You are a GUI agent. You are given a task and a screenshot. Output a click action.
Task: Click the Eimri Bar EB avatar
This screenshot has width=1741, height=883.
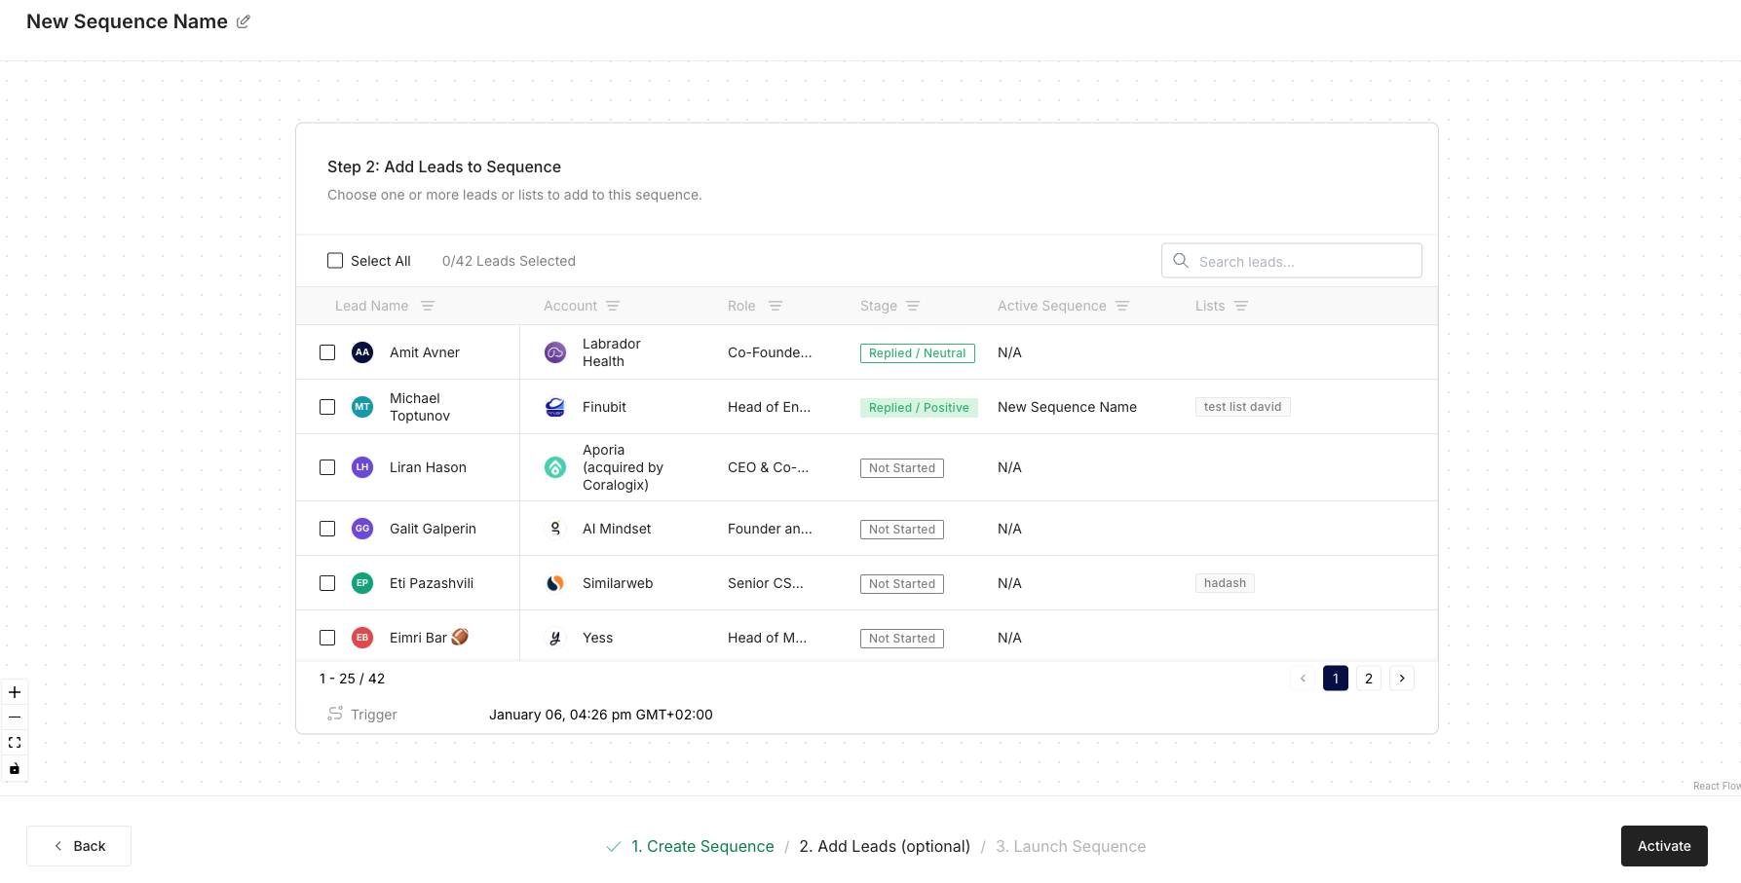[x=362, y=638]
